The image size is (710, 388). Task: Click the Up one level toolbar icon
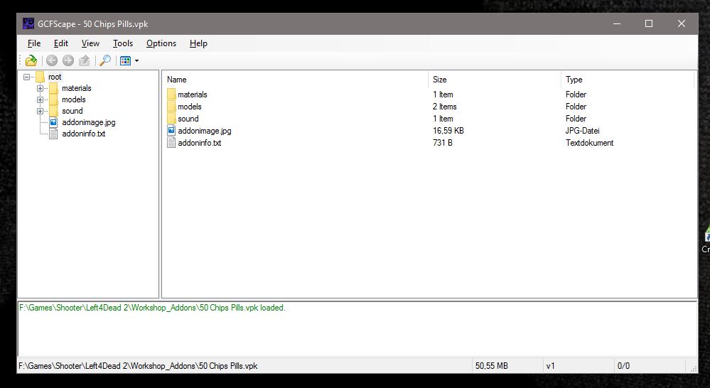pyautogui.click(x=85, y=60)
